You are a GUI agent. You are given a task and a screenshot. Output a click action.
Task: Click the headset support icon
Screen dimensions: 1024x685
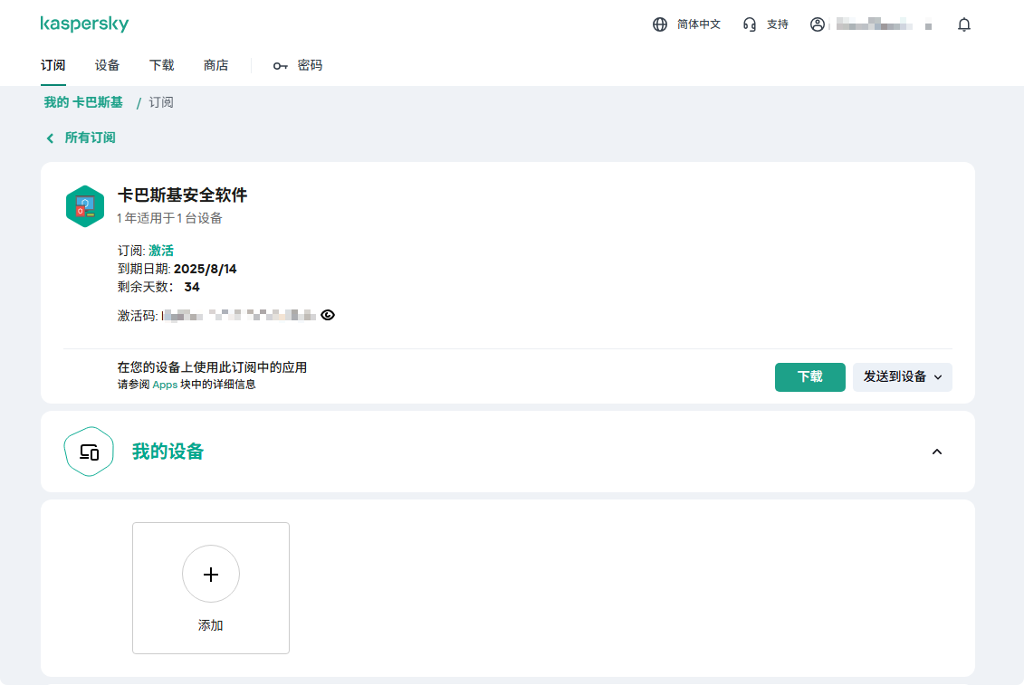pyautogui.click(x=749, y=24)
